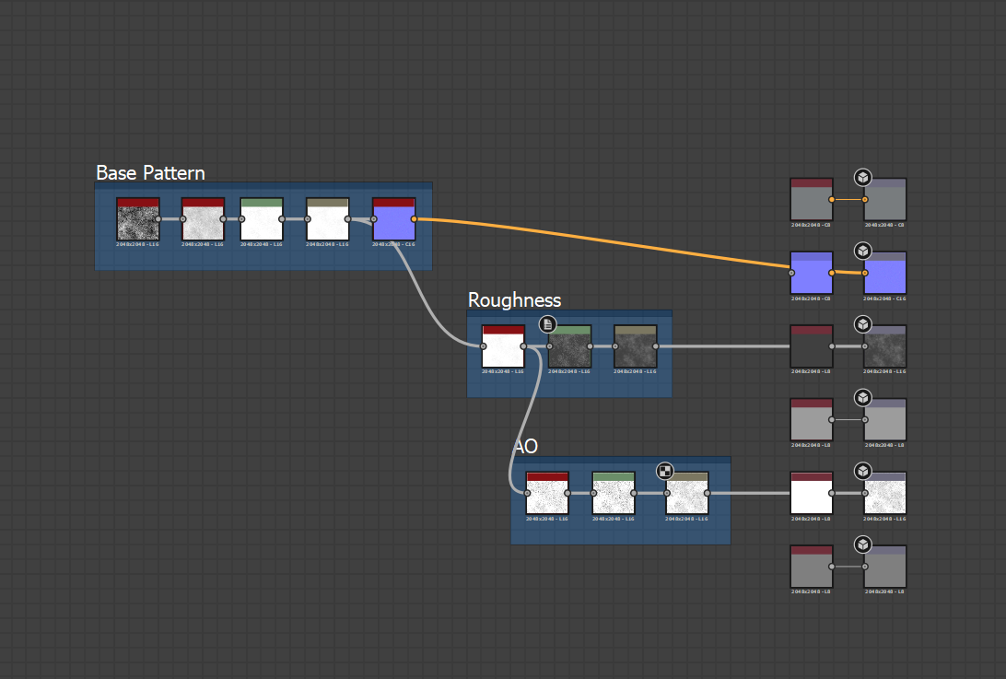
Task: Click the checkerboard badge icon in the AO frame
Action: pyautogui.click(x=665, y=471)
